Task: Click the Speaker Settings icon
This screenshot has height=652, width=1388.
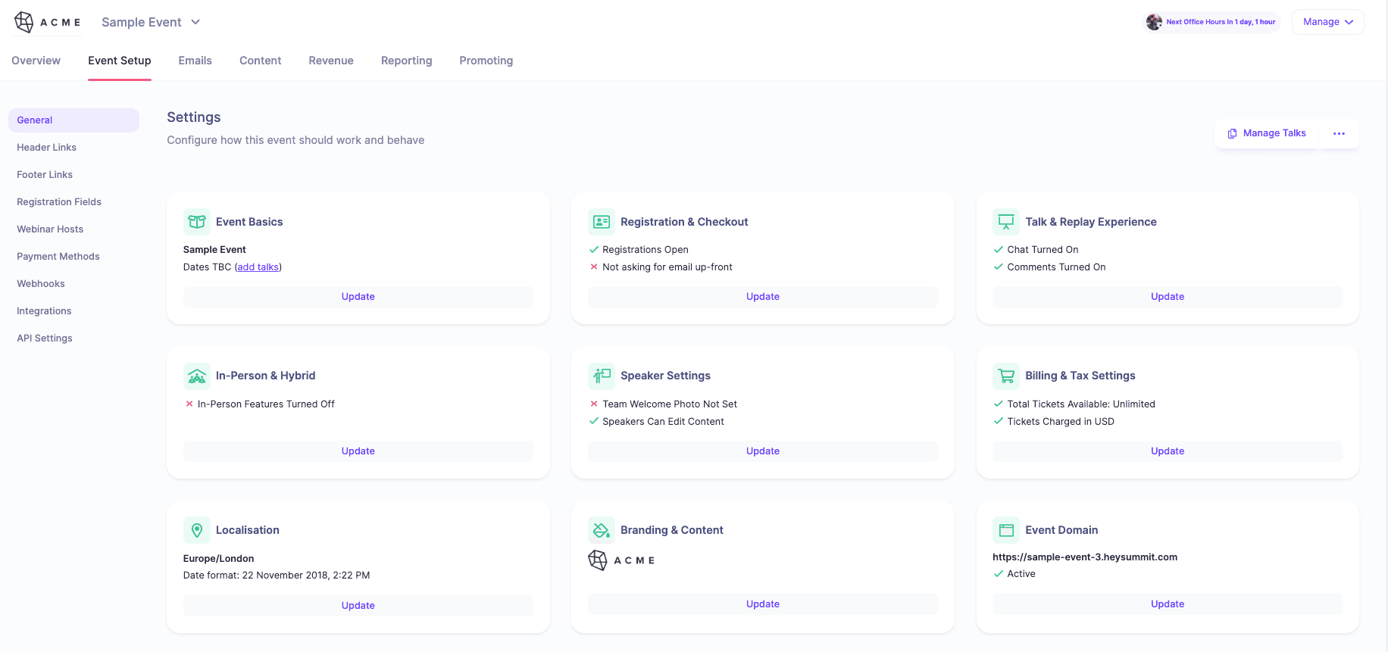Action: click(x=602, y=376)
